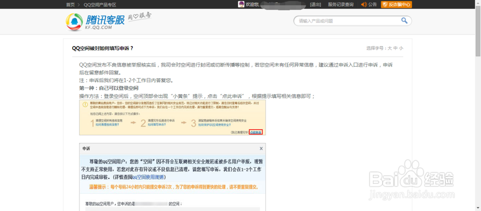This screenshot has height=211, width=481.
Task: Open the QQ空间使用规则 link
Action: pos(149,177)
